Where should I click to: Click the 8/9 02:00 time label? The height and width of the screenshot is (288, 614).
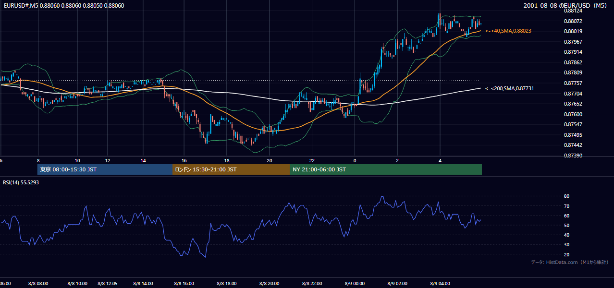[397, 283]
